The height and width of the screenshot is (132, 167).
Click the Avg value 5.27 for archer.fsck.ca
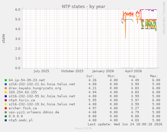point(135,108)
